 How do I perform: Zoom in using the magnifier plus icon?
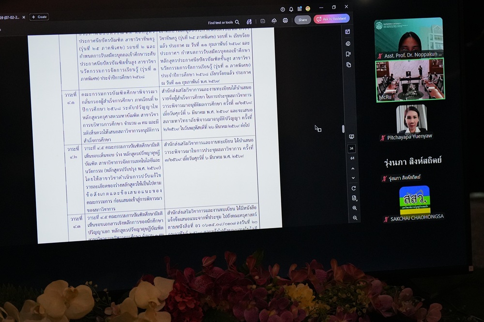click(x=355, y=208)
